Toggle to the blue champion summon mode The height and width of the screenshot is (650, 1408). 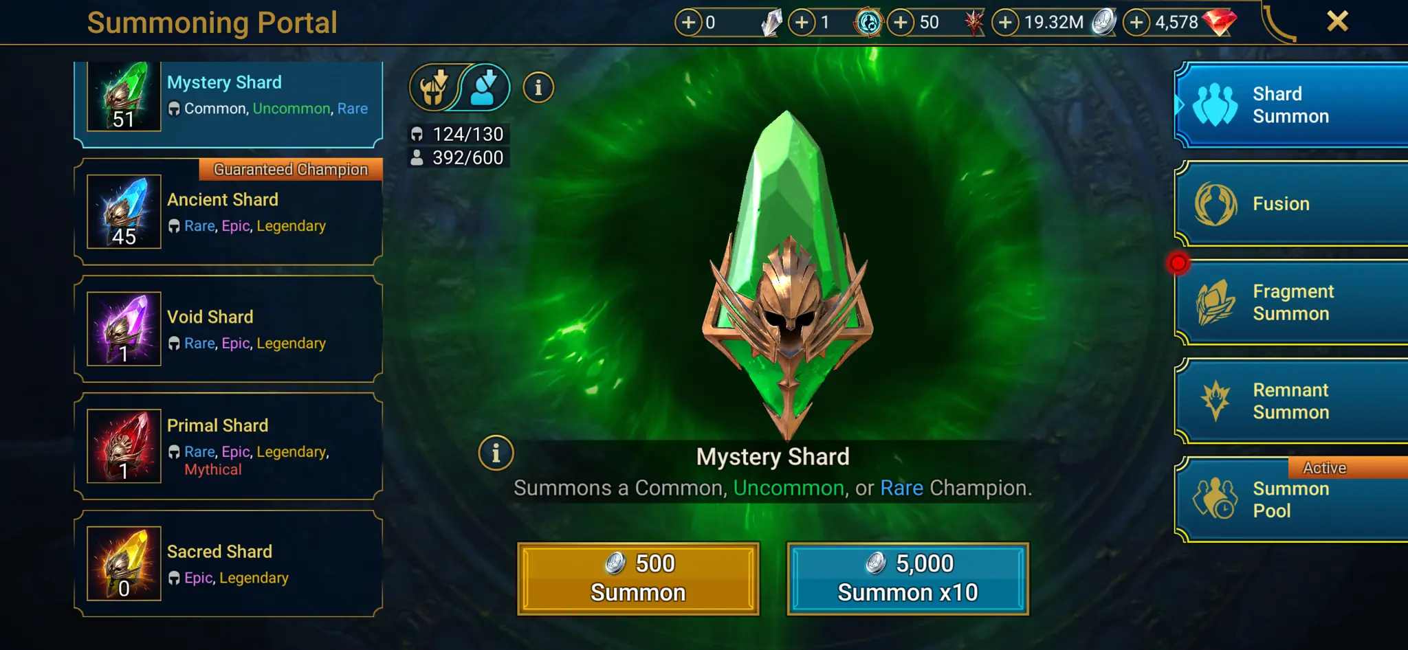pyautogui.click(x=485, y=88)
